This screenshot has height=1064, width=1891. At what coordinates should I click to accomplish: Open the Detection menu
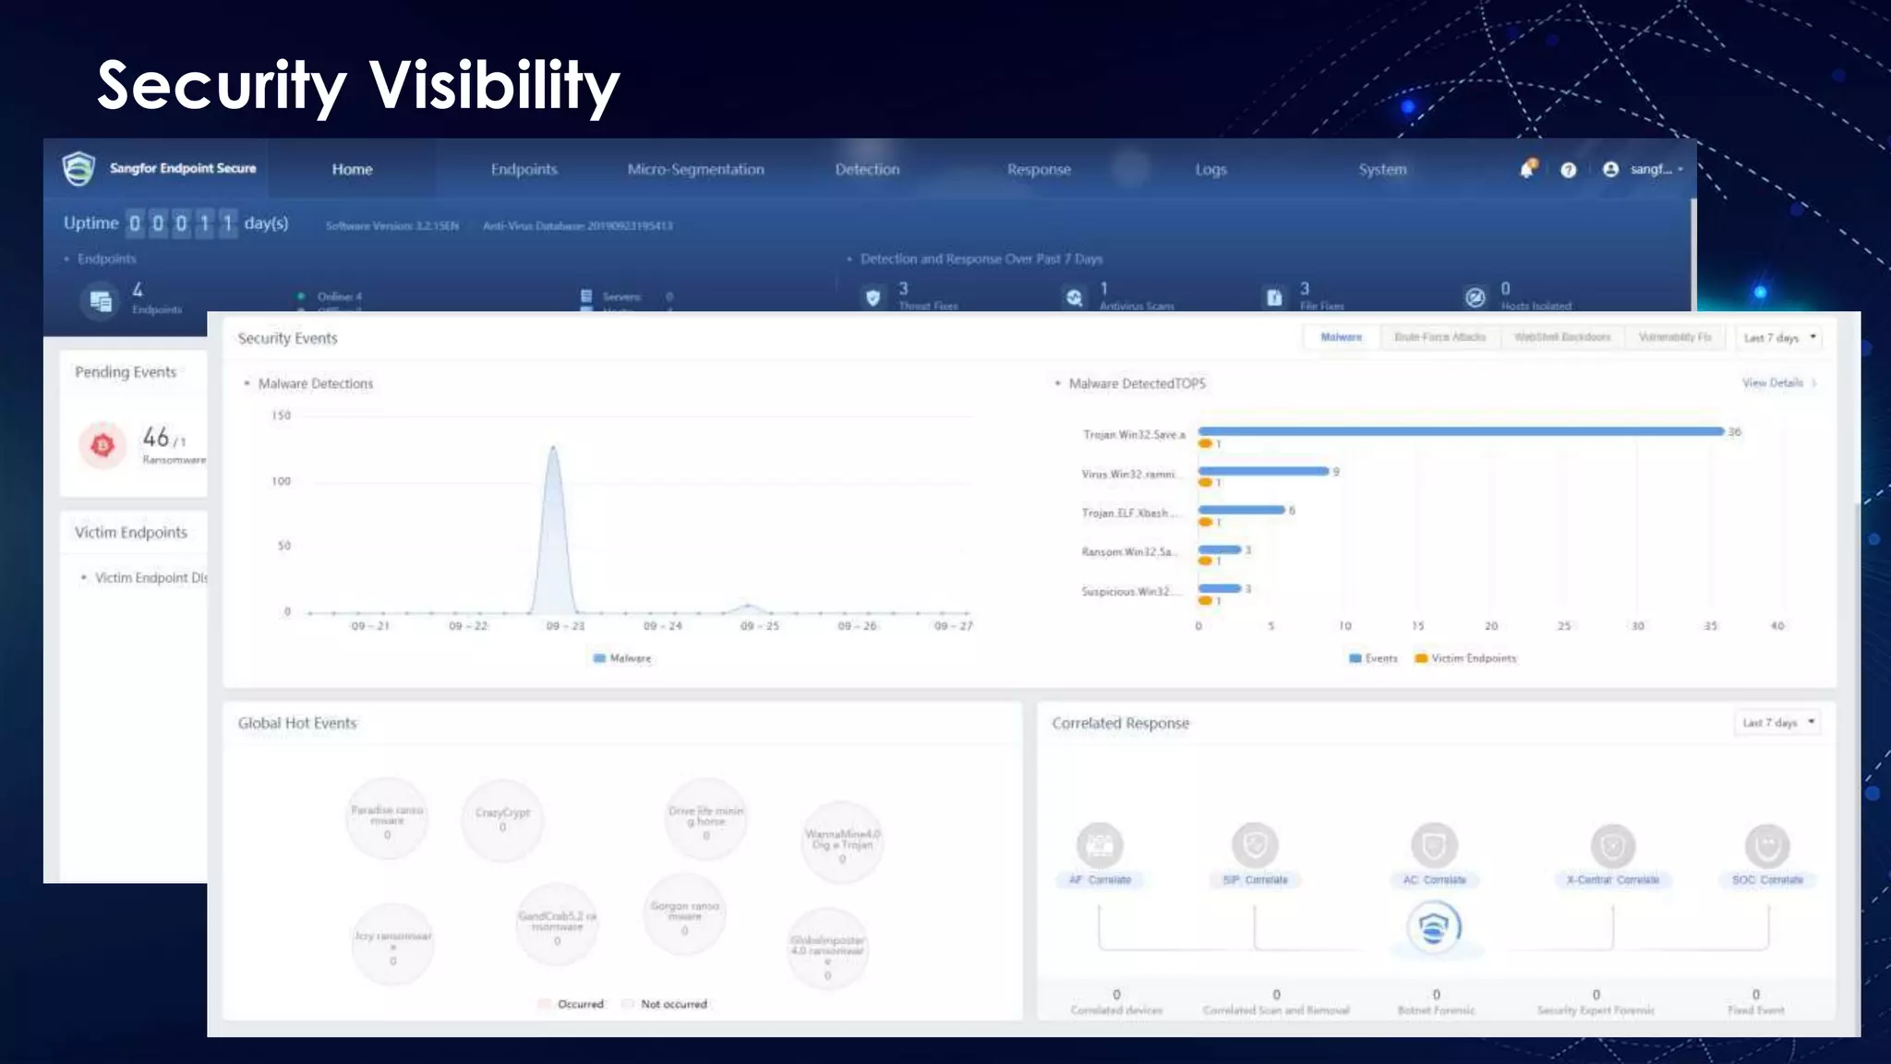tap(867, 169)
